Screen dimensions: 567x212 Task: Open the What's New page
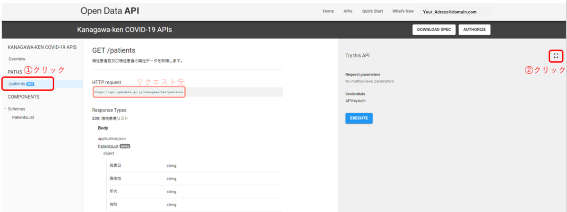coord(403,11)
